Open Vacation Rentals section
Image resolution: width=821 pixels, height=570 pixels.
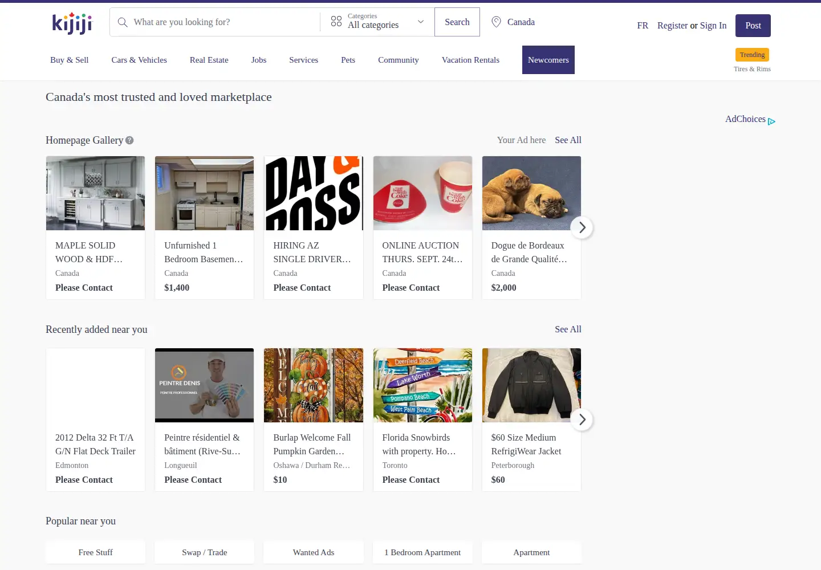[470, 60]
